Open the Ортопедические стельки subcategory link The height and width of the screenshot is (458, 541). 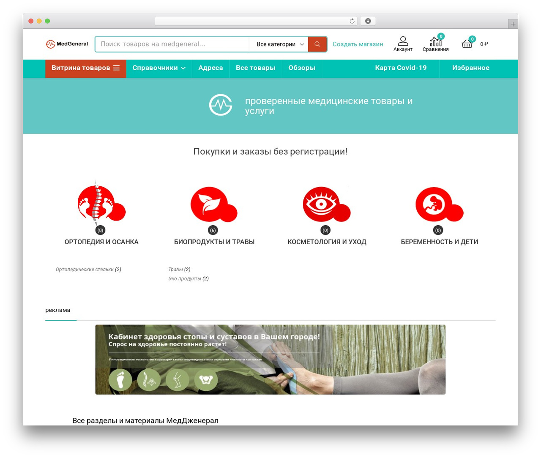85,269
